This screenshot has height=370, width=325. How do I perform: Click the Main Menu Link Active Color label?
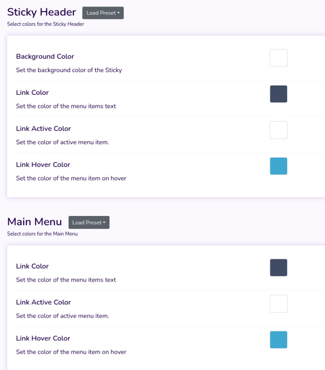[43, 302]
